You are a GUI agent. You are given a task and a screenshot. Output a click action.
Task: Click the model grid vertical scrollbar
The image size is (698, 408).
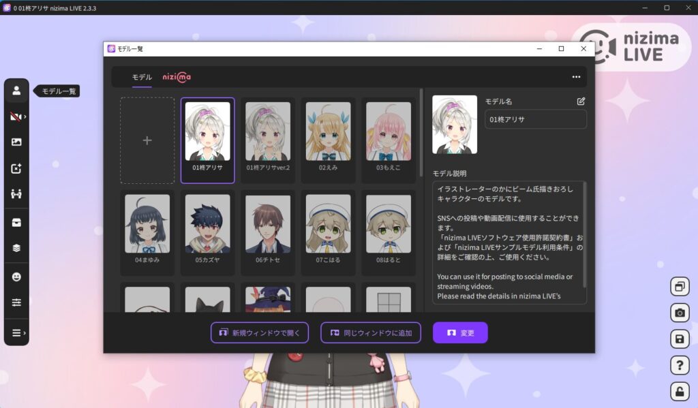pyautogui.click(x=421, y=133)
